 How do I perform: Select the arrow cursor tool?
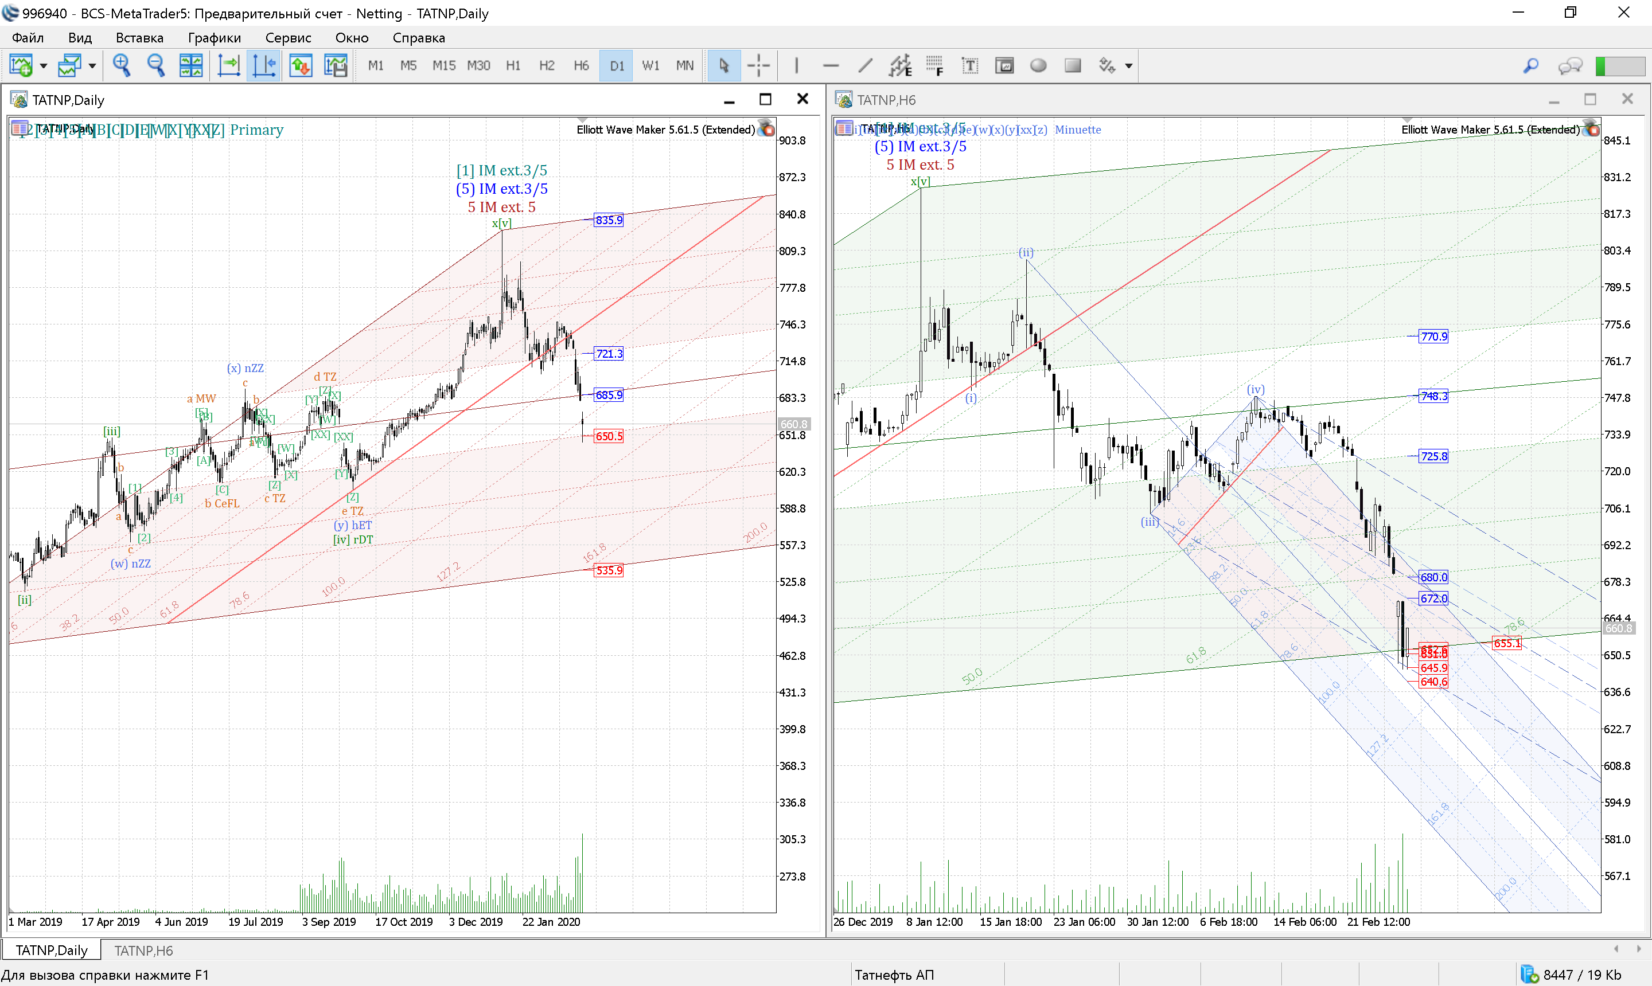(x=724, y=65)
